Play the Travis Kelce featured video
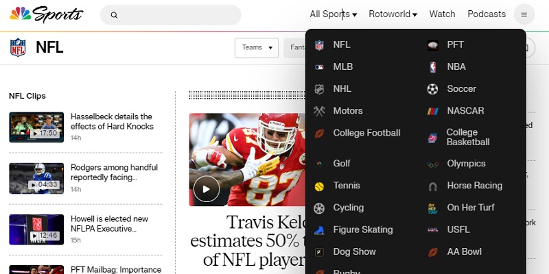 coord(207,189)
